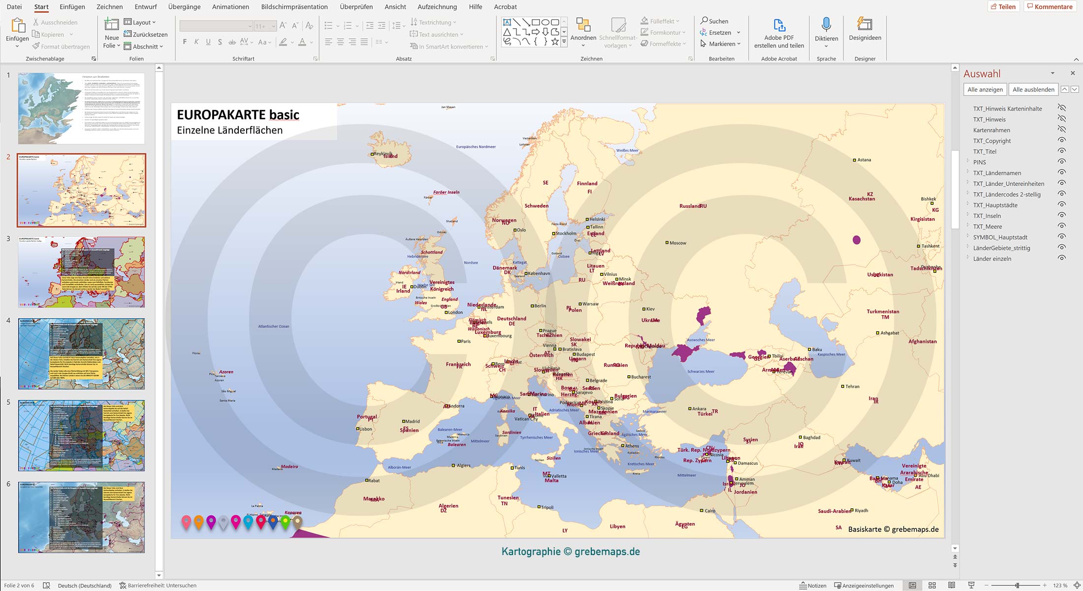Image resolution: width=1083 pixels, height=591 pixels.
Task: Open the Ansicht menu tab
Action: [x=395, y=6]
